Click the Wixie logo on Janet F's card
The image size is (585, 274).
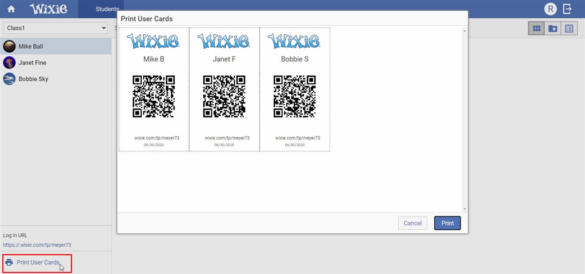point(224,41)
